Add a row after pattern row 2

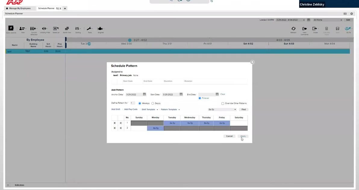click(115, 128)
